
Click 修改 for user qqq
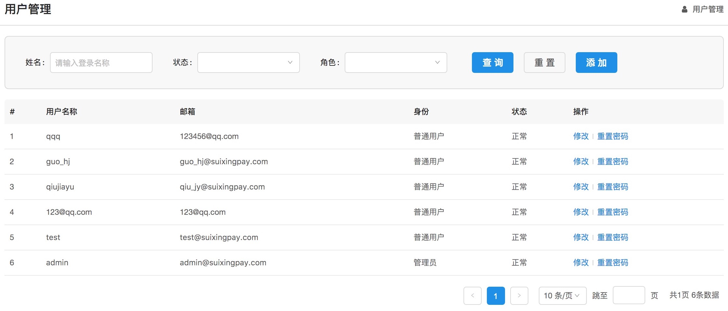(x=581, y=136)
